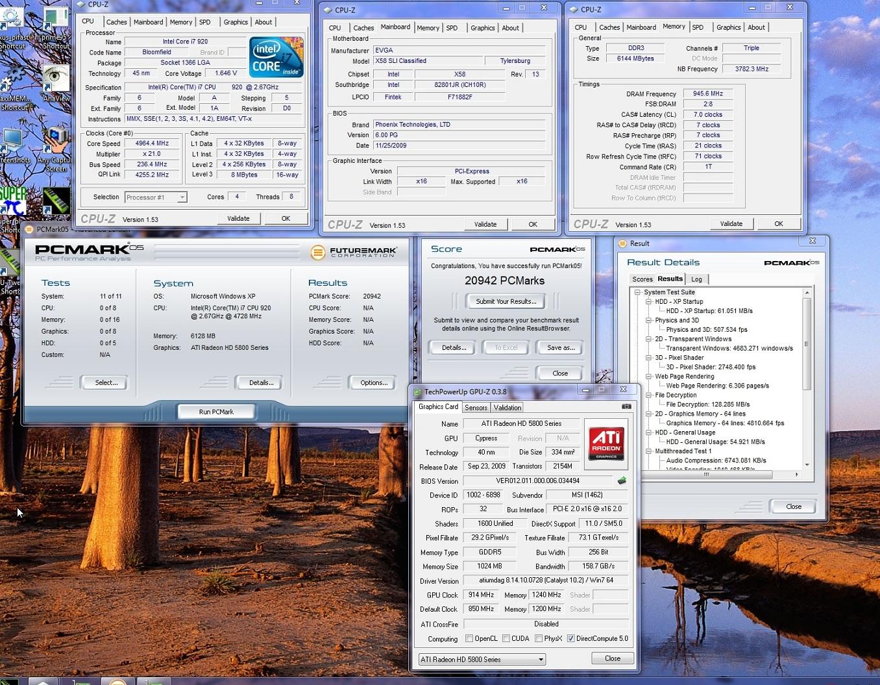
Task: Collapse the Multithreaded Test 1 node
Action: point(648,451)
